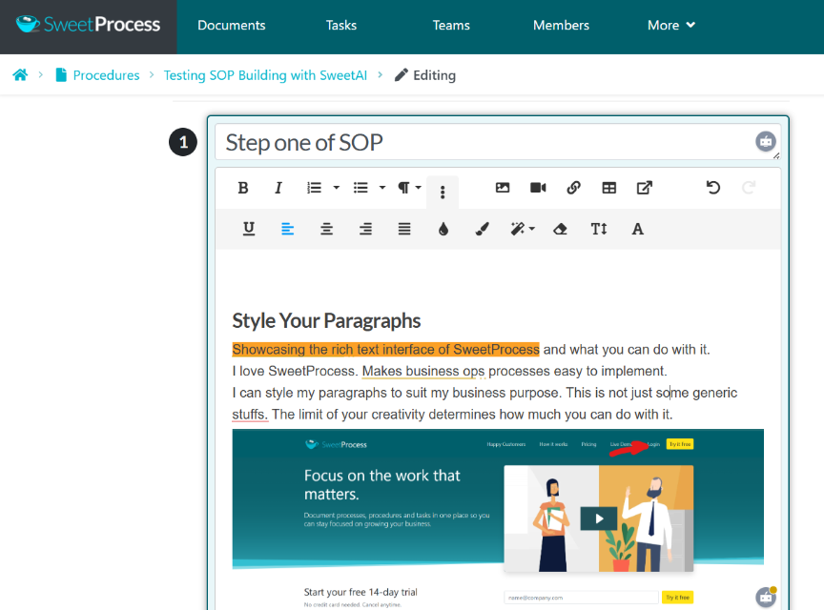The width and height of the screenshot is (824, 610).
Task: Toggle underline formatting
Action: pos(249,229)
